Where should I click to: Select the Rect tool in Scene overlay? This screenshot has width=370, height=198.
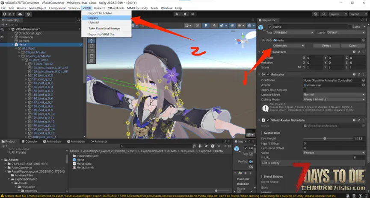[x=92, y=56]
